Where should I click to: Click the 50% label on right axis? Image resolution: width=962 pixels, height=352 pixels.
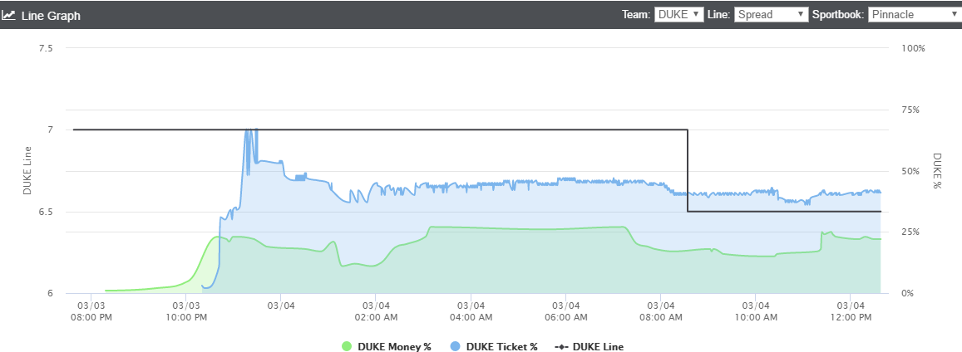point(911,171)
